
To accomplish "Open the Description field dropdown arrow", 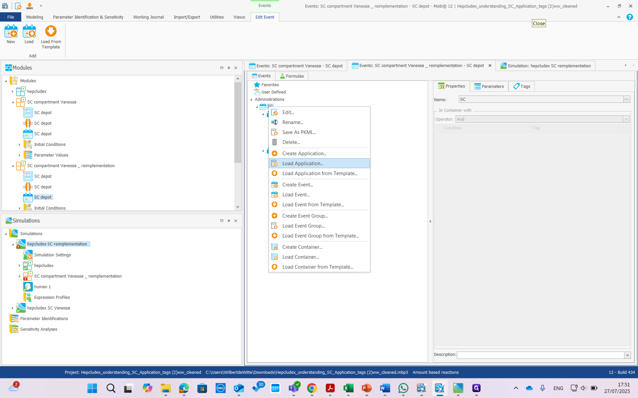I will coord(627,355).
